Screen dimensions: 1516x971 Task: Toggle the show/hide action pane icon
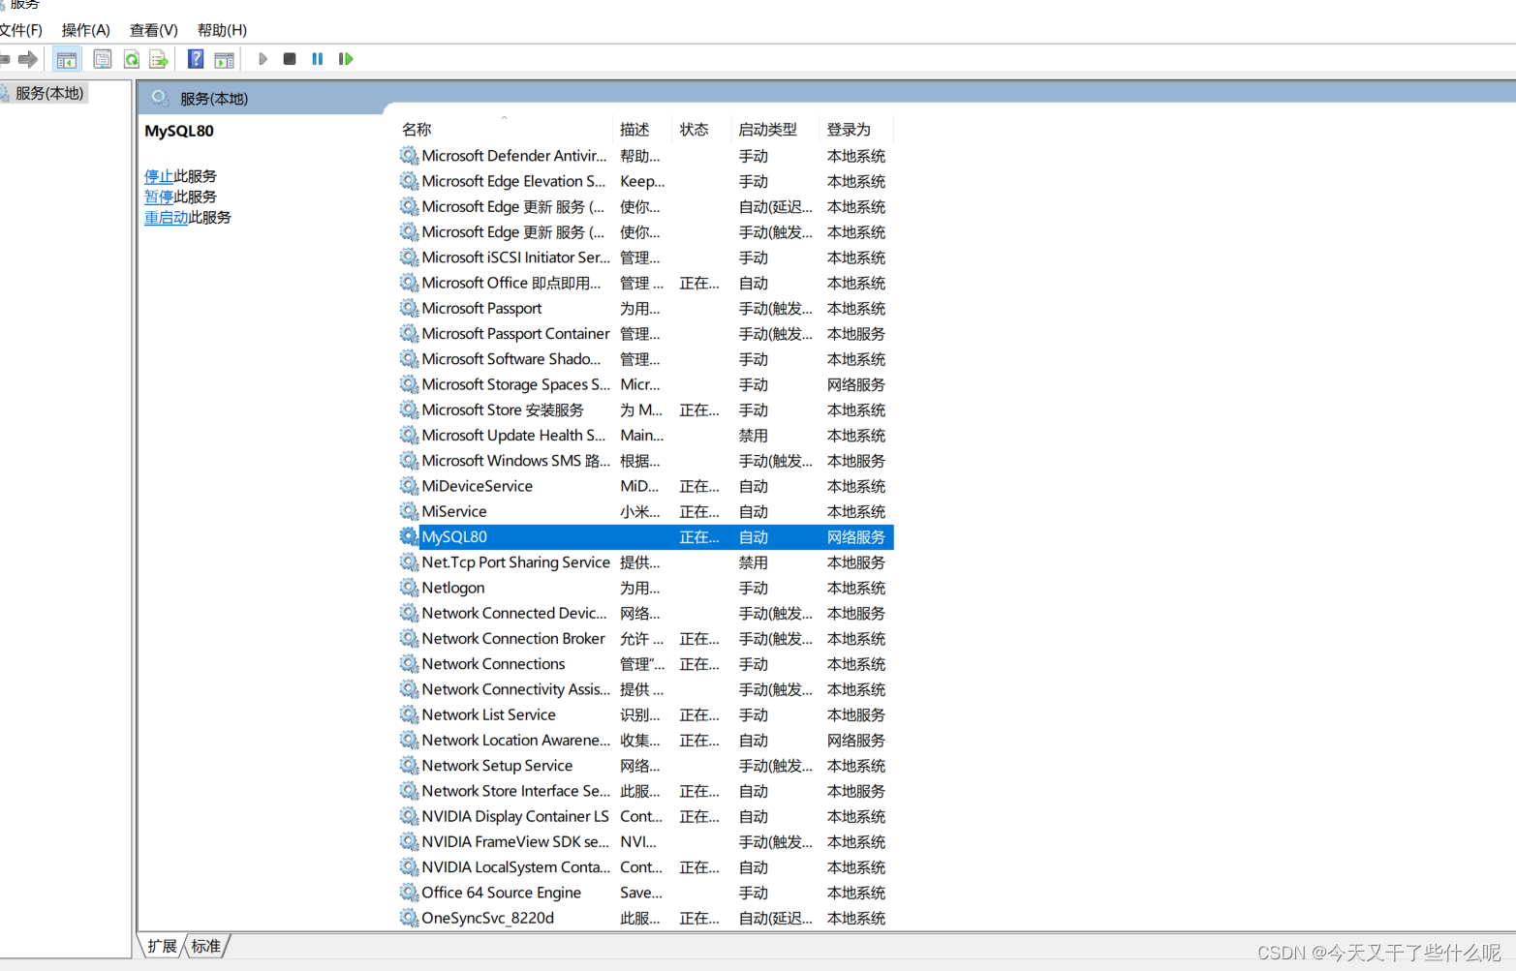(x=224, y=60)
